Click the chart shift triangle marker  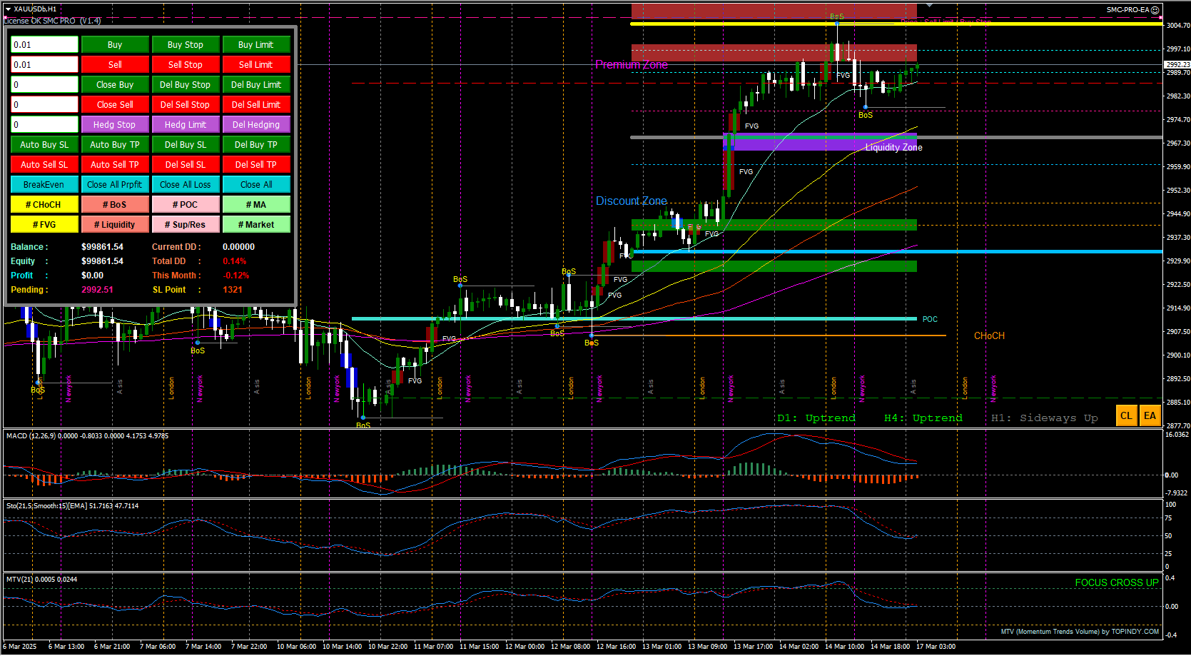pos(929,6)
